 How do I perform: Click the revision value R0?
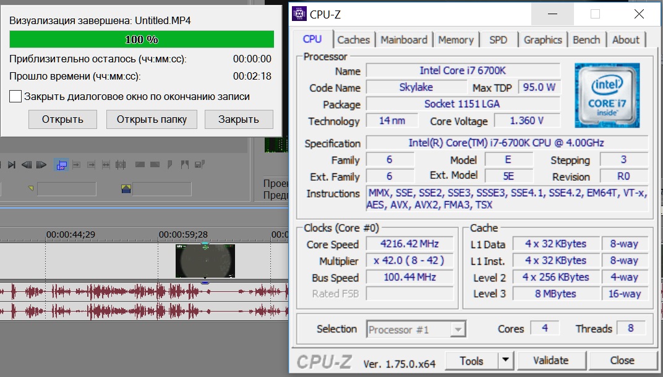623,176
